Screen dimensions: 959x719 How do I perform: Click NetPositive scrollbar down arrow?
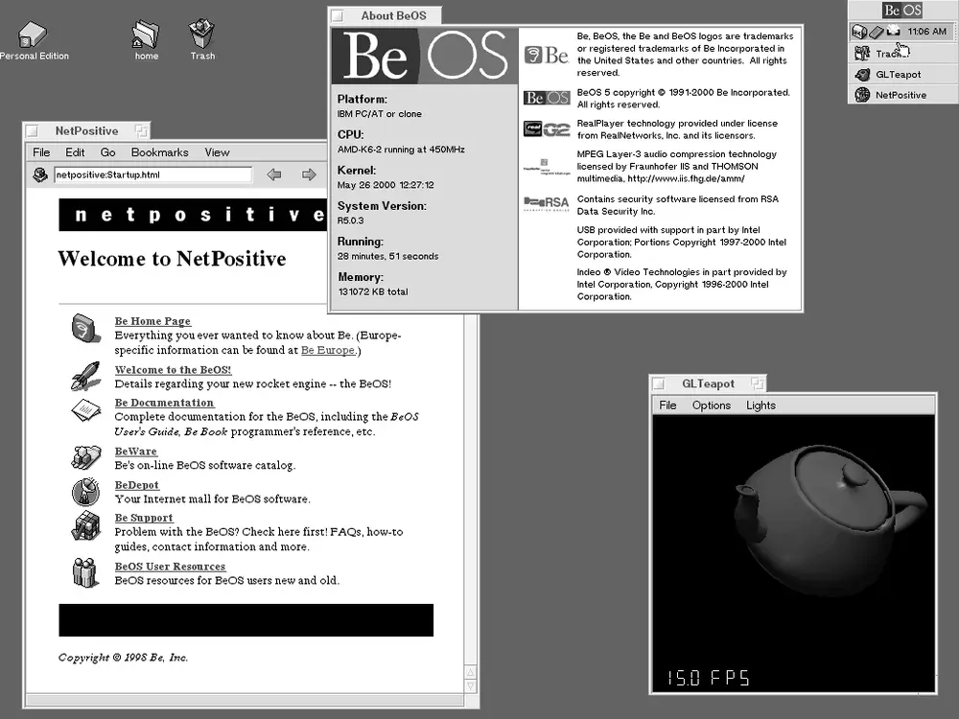470,686
